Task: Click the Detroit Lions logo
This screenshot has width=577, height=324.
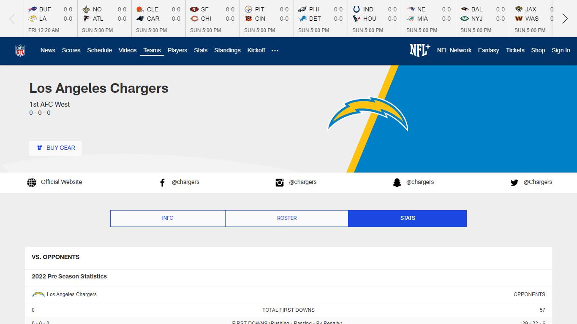Action: (x=302, y=19)
